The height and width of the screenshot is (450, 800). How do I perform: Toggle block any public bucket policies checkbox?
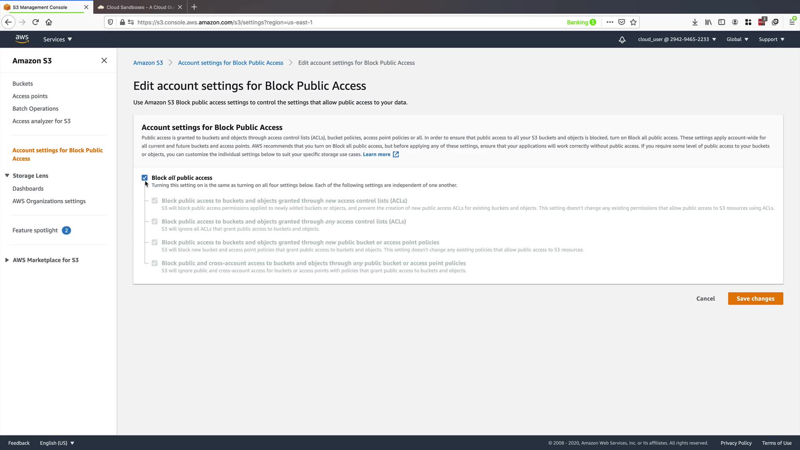point(155,263)
